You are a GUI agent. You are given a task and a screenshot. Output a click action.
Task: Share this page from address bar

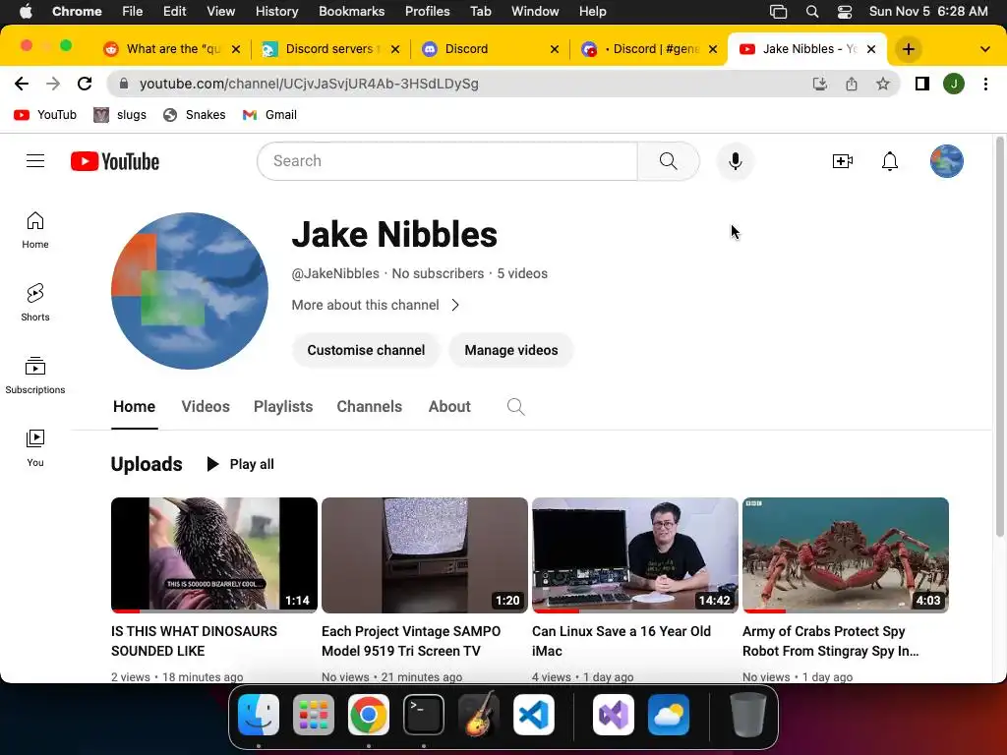pyautogui.click(x=852, y=84)
